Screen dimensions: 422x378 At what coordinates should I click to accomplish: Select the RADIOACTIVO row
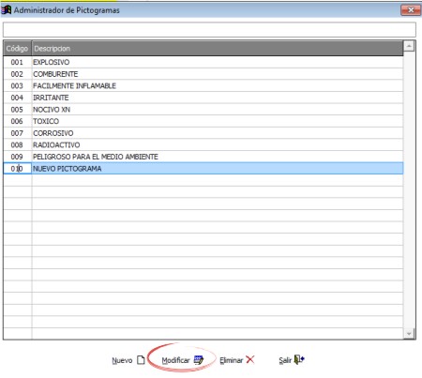[x=203, y=145]
